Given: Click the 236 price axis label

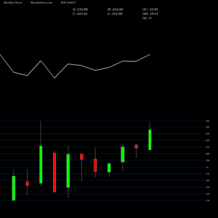Looking at the screenshot, I should pos(208,134).
